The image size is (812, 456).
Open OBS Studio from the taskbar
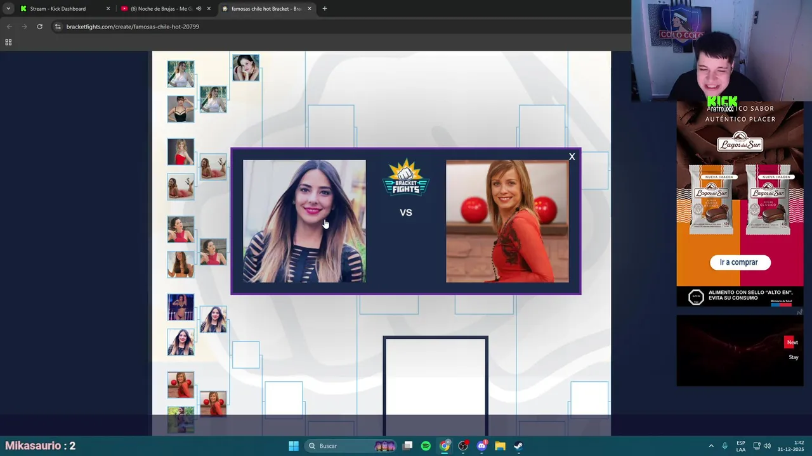463,446
